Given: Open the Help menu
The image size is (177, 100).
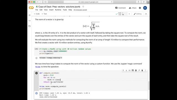Looking at the screenshot, I should (70, 10).
